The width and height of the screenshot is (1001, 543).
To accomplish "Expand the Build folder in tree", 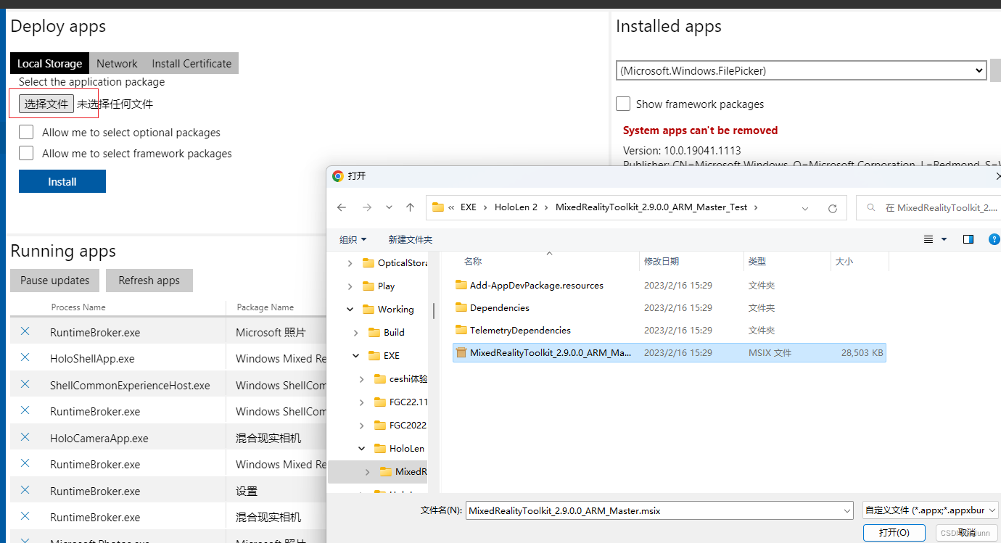I will (x=356, y=332).
